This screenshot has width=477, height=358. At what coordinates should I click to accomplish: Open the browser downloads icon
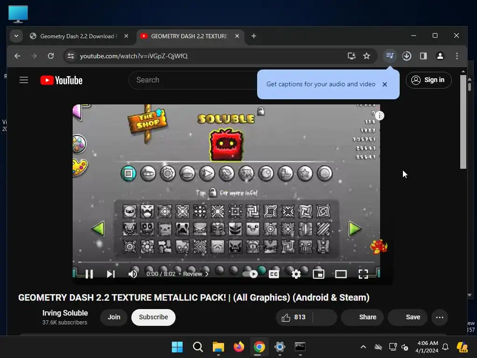pyautogui.click(x=407, y=56)
